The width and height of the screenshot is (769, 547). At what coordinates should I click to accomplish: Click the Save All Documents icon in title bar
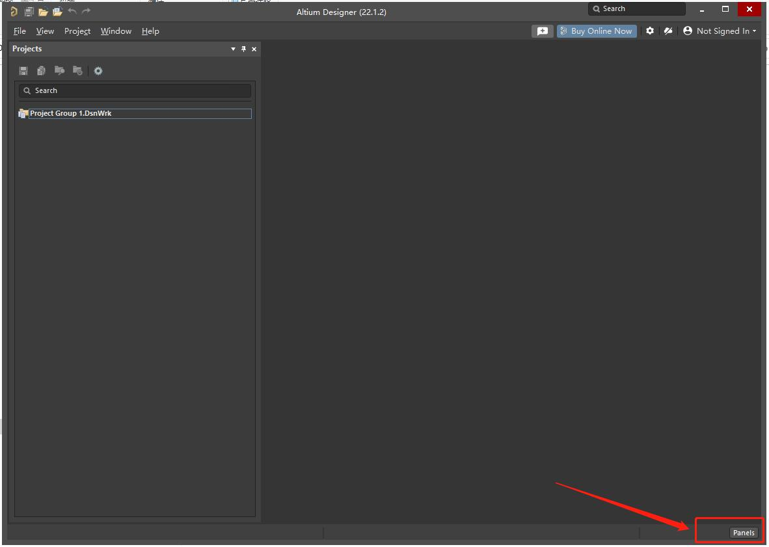tap(29, 12)
